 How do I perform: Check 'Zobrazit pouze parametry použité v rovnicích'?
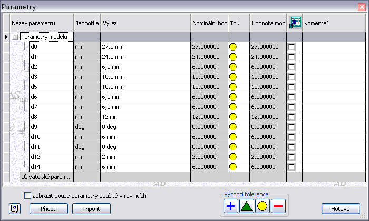27,195
